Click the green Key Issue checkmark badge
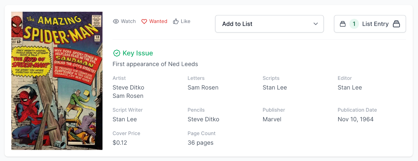This screenshot has width=418, height=161. tap(117, 53)
